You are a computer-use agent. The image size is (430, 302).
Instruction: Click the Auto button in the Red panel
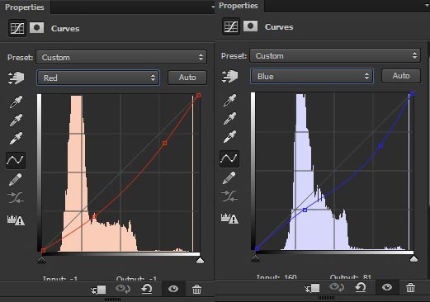tap(187, 78)
